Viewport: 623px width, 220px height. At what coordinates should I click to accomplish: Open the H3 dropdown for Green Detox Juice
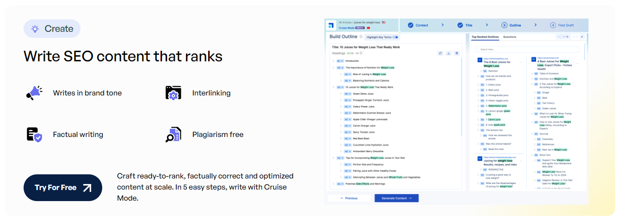tap(347, 94)
